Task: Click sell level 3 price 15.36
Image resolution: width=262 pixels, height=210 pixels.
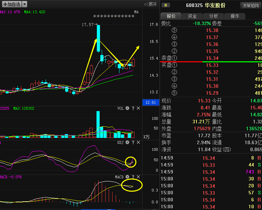Action: (x=212, y=45)
